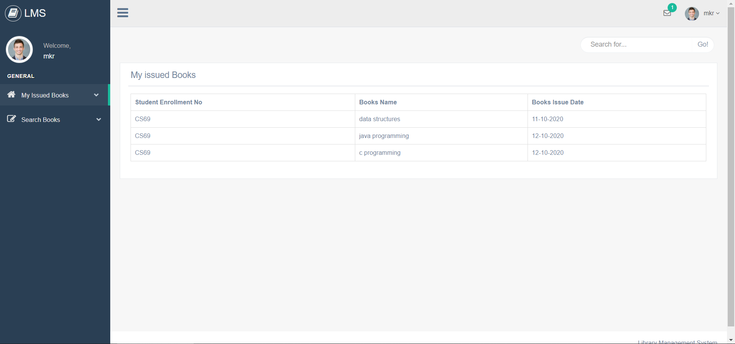735x344 pixels.
Task: Click the Student Enrollment No column header
Action: 168,102
